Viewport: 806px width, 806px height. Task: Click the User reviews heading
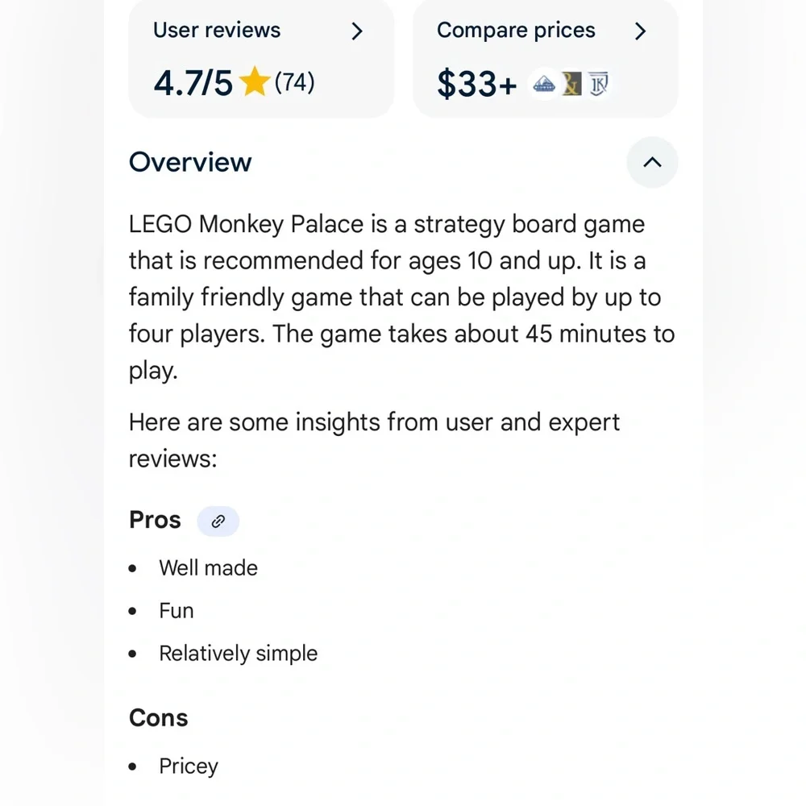click(x=217, y=31)
